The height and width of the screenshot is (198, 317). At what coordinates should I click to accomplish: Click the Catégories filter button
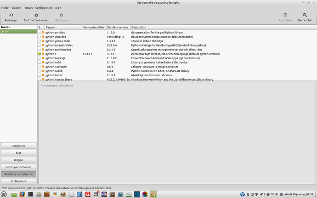18,146
